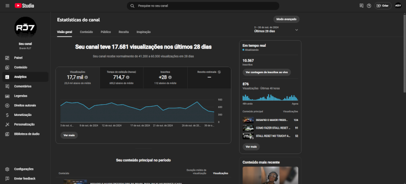Click info icon beside 17,7 mil views
The image size is (406, 184).
click(x=86, y=77)
